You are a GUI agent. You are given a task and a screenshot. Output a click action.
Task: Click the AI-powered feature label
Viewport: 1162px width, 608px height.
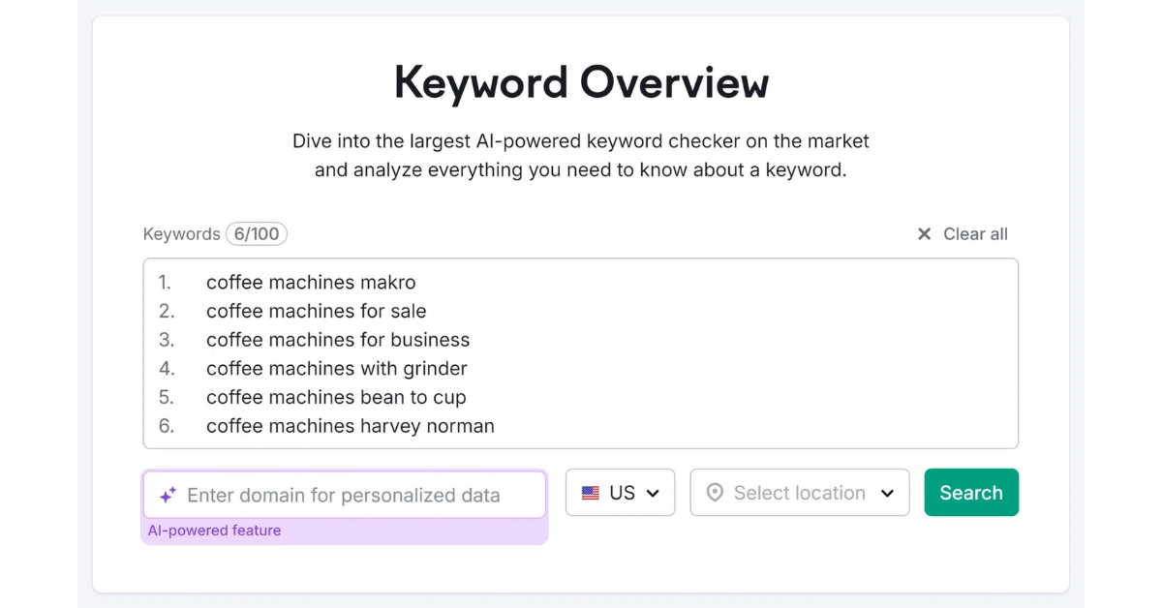click(x=214, y=531)
